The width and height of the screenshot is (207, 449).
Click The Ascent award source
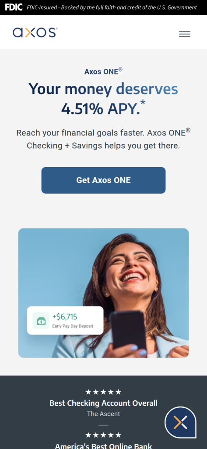(103, 414)
